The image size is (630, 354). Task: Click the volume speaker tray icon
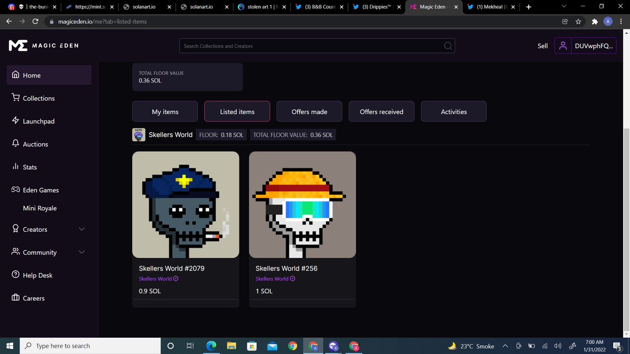click(558, 346)
